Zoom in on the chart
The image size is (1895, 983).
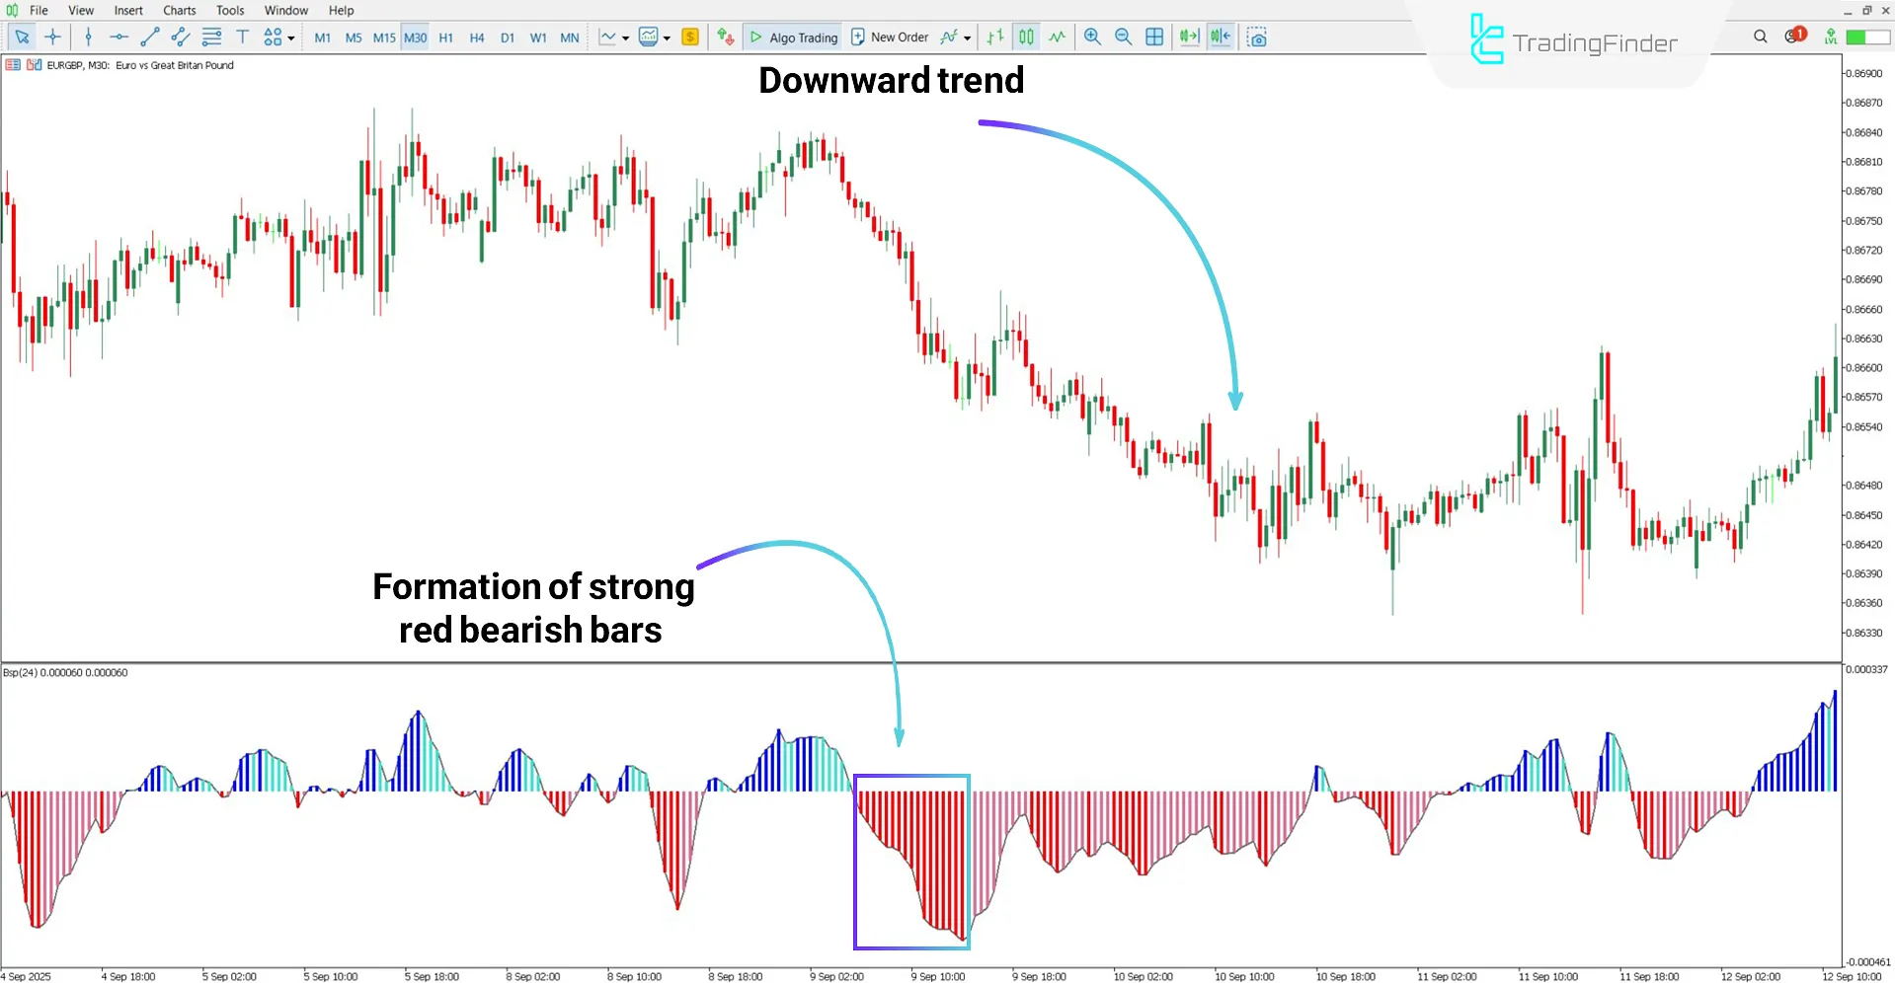point(1092,37)
